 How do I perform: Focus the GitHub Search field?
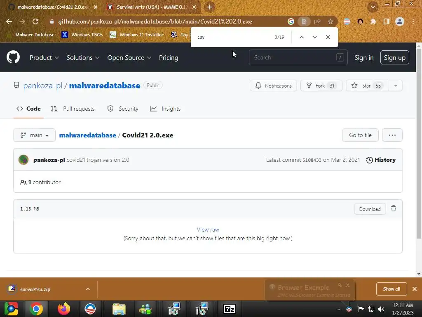tap(298, 57)
